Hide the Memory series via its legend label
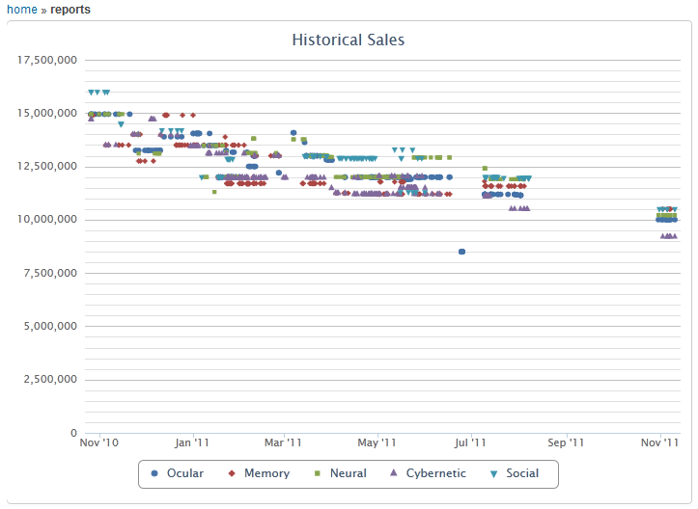This screenshot has height=509, width=698. click(266, 473)
